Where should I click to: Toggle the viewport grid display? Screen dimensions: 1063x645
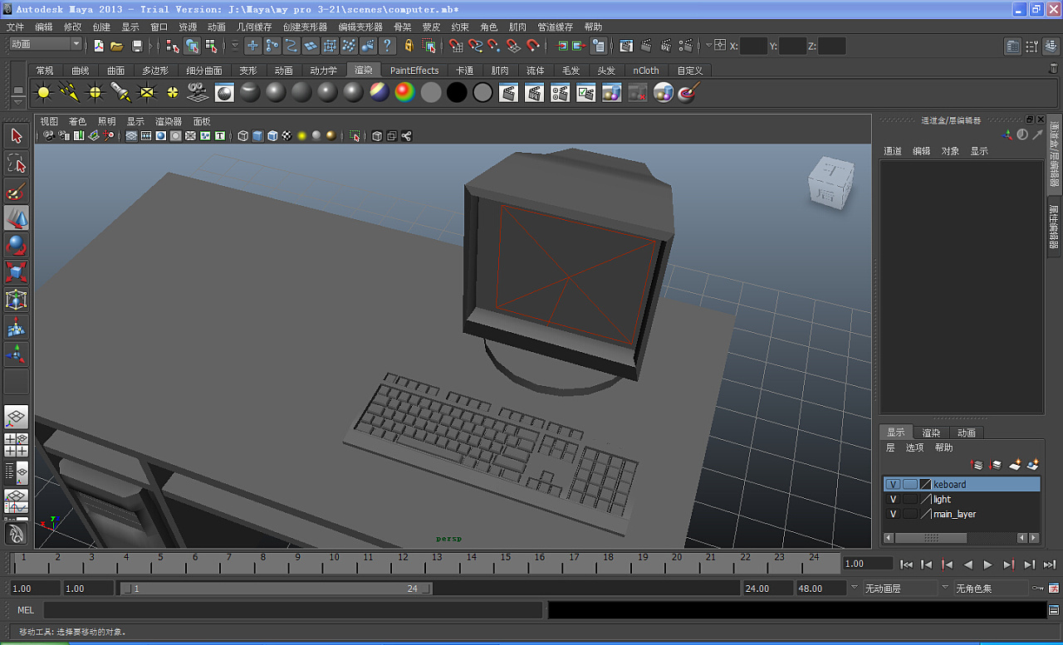coord(131,136)
